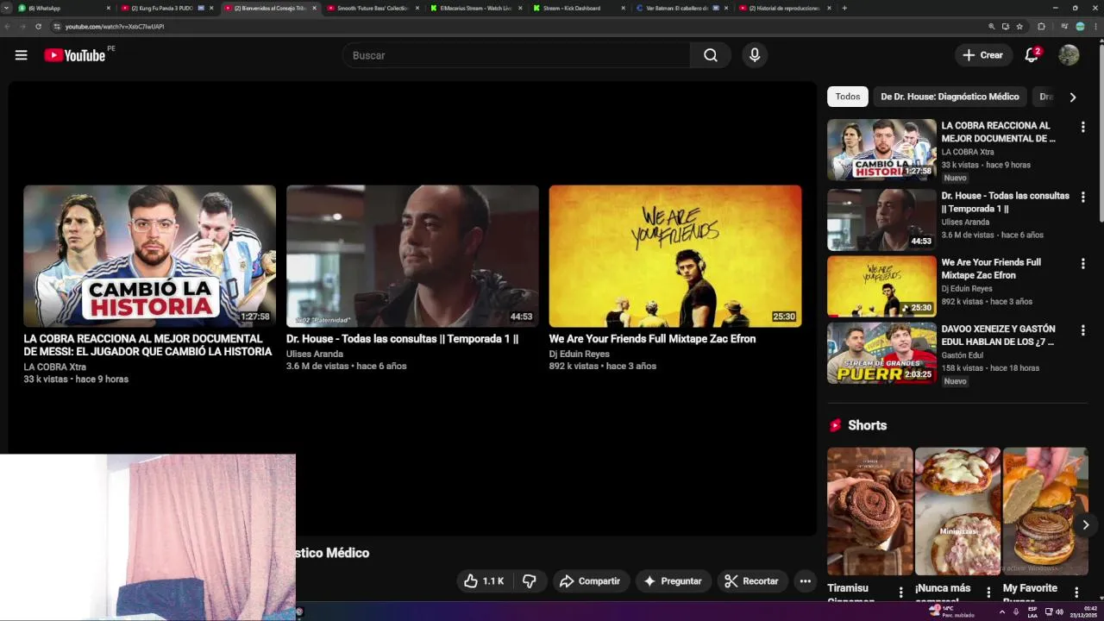Open the taskbar clock and date

coord(1085,612)
